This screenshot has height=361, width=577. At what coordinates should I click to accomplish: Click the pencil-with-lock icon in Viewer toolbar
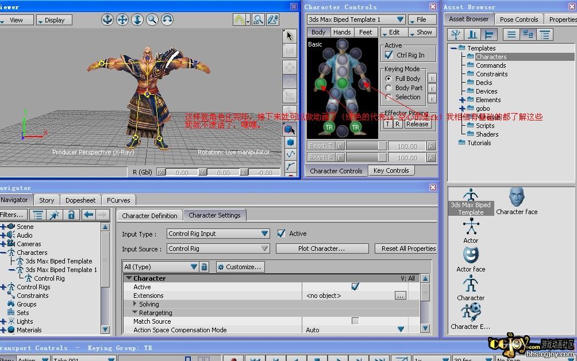(x=272, y=20)
